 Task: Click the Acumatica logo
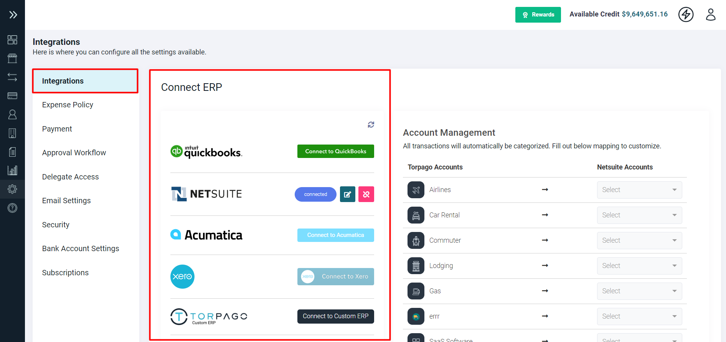pyautogui.click(x=206, y=235)
